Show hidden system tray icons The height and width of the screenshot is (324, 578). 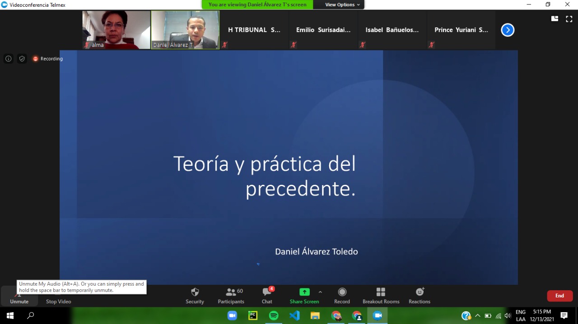478,315
